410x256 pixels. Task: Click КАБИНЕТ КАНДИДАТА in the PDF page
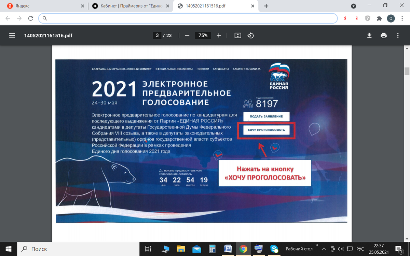pos(247,69)
